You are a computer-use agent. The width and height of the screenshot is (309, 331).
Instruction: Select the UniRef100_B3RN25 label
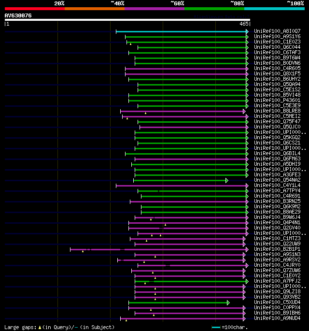[277, 201]
